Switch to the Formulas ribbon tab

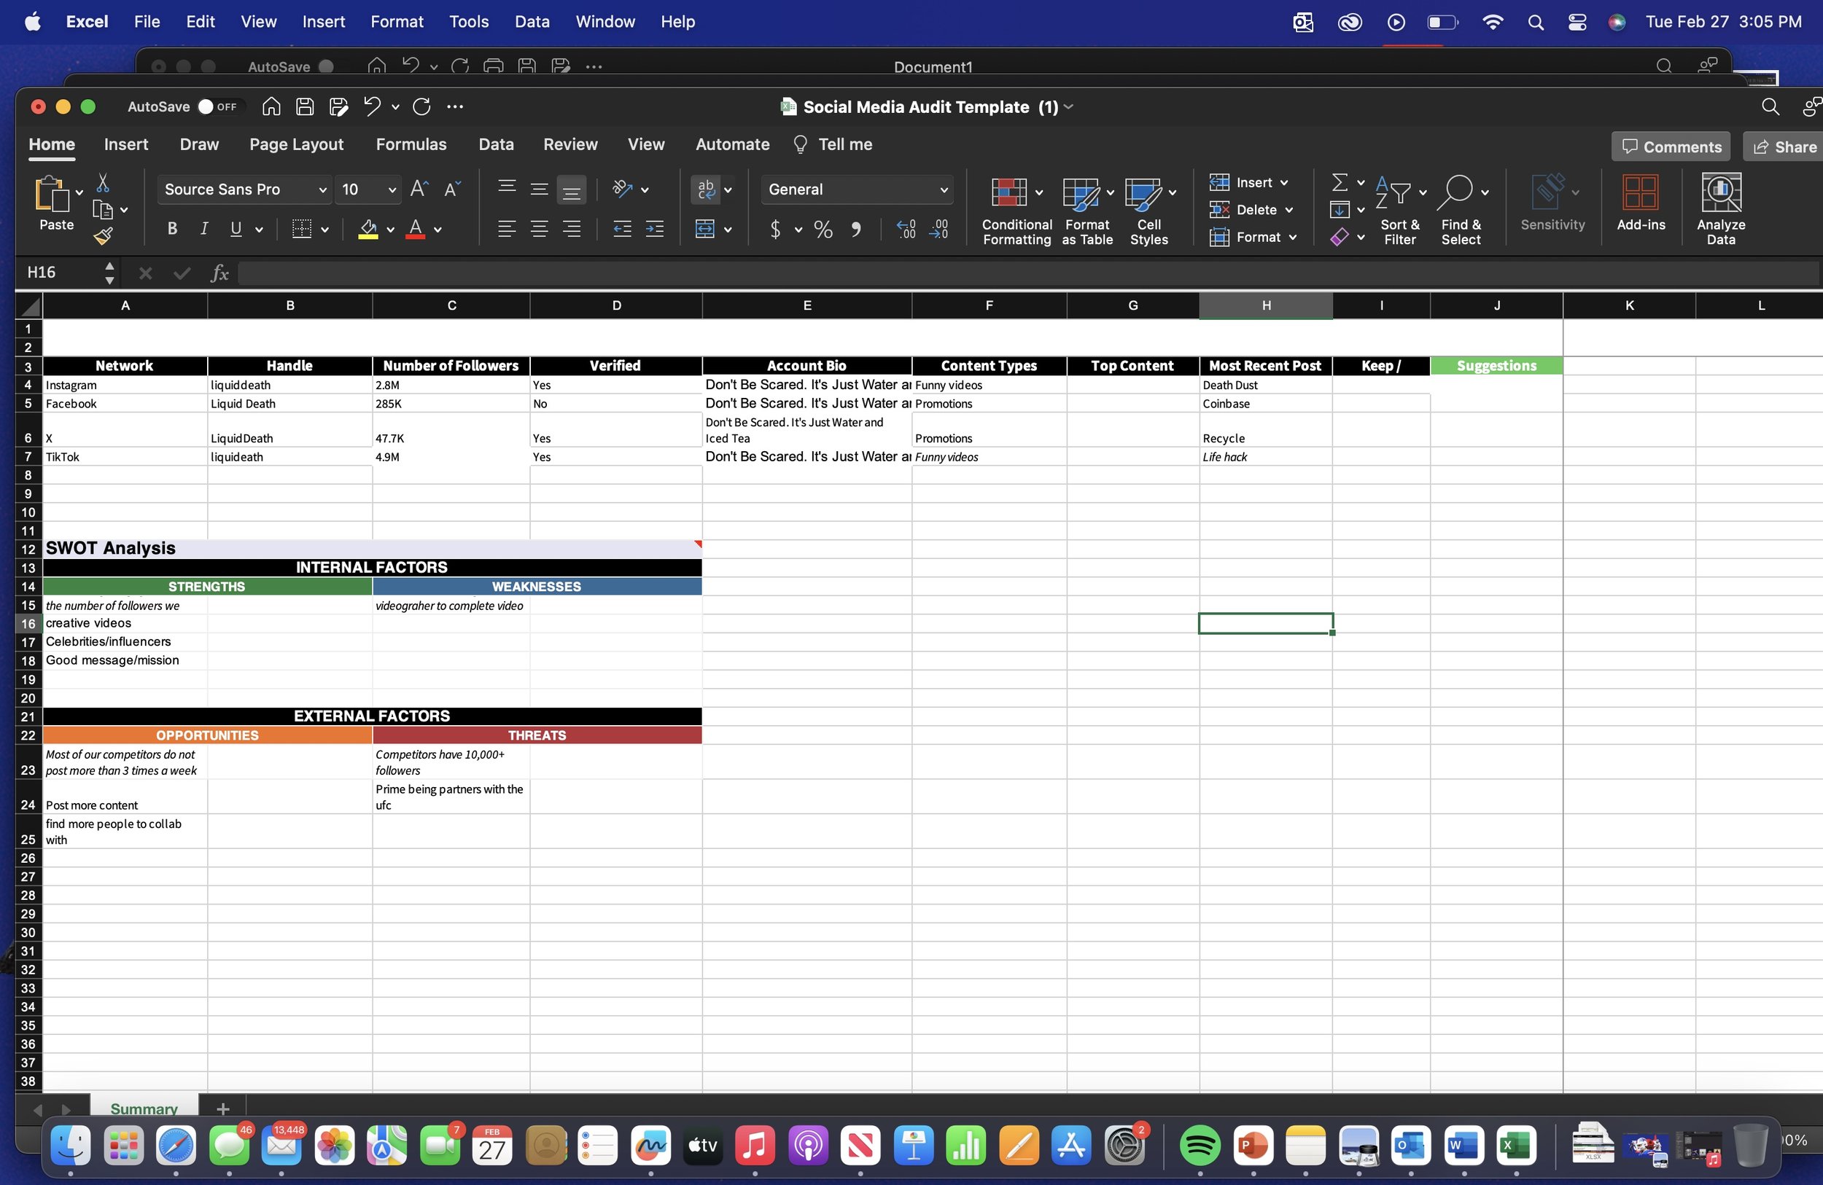411,145
